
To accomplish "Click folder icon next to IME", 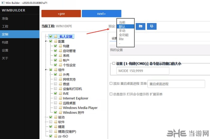I will tap(61, 93).
